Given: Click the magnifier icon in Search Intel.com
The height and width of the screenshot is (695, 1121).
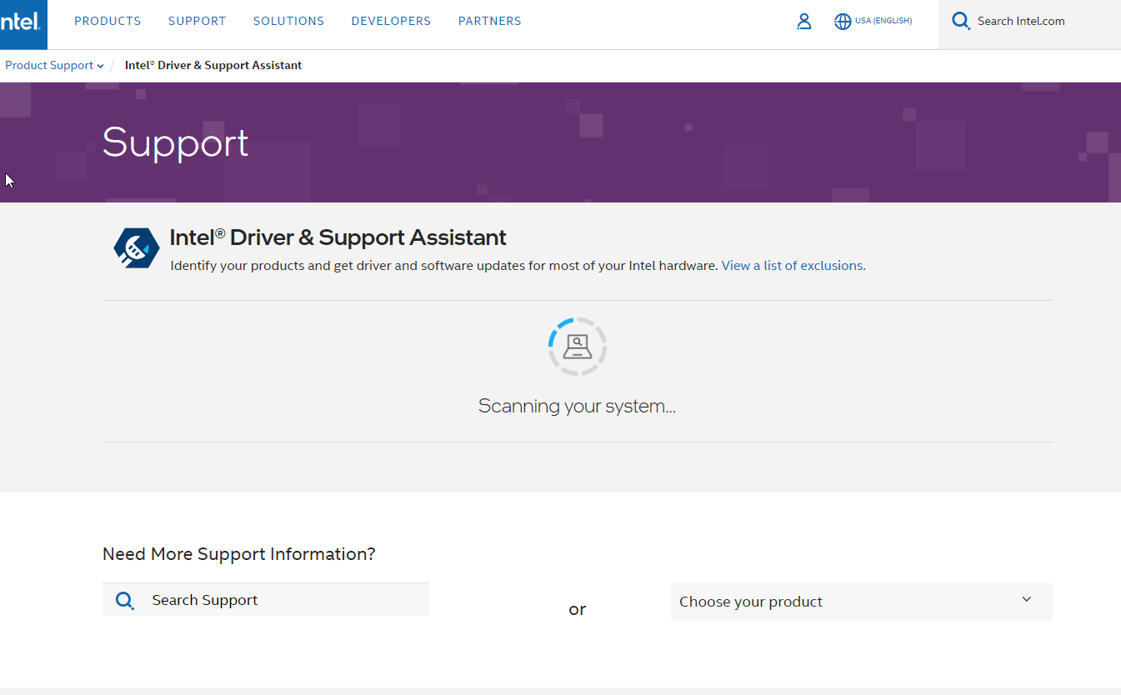Looking at the screenshot, I should (960, 21).
